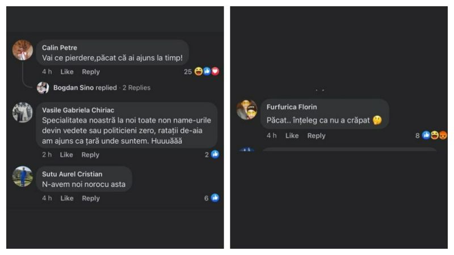Like Vasile Gabriela Chiriac's comment
This screenshot has width=454, height=255.
(x=67, y=155)
